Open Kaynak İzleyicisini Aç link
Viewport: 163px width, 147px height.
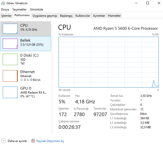[x=50, y=141]
